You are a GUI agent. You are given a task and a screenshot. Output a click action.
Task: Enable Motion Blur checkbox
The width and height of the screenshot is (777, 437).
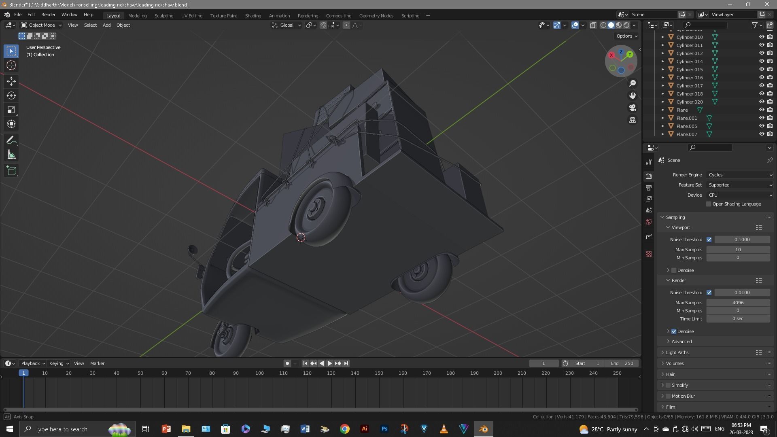pyautogui.click(x=668, y=396)
